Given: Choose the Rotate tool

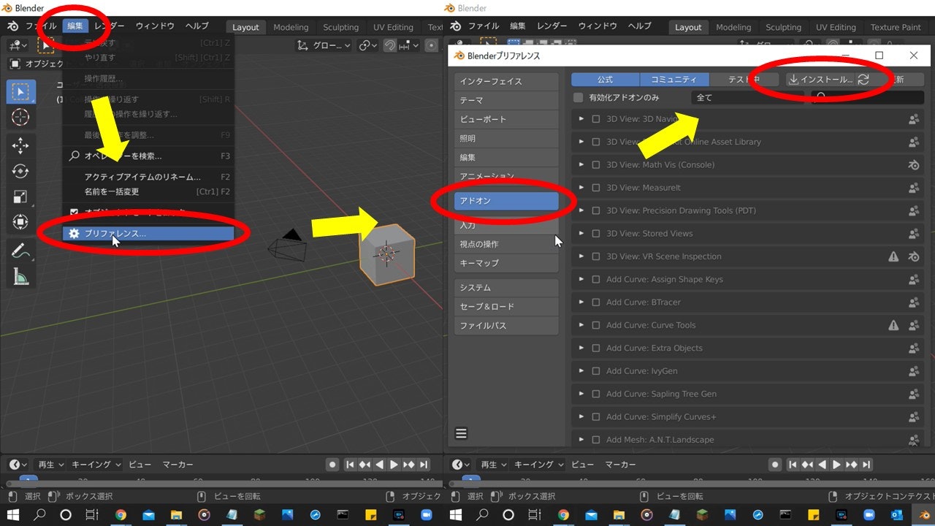Looking at the screenshot, I should pyautogui.click(x=20, y=172).
